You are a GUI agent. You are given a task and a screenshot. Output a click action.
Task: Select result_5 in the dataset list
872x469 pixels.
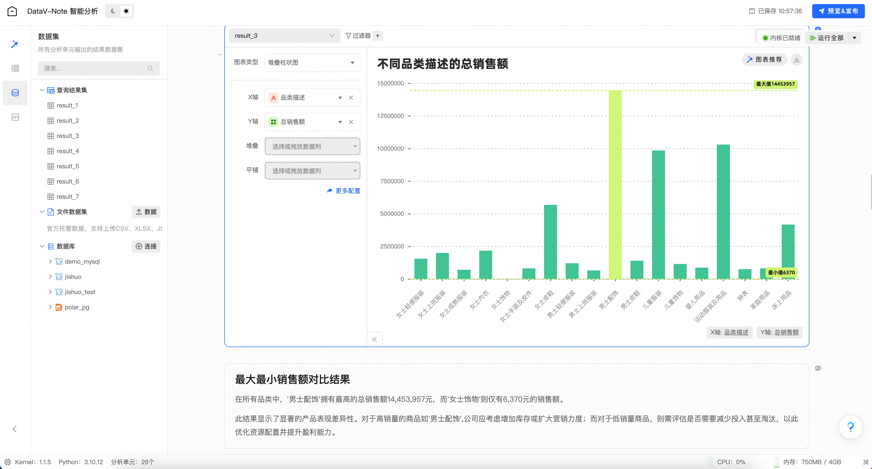[68, 166]
